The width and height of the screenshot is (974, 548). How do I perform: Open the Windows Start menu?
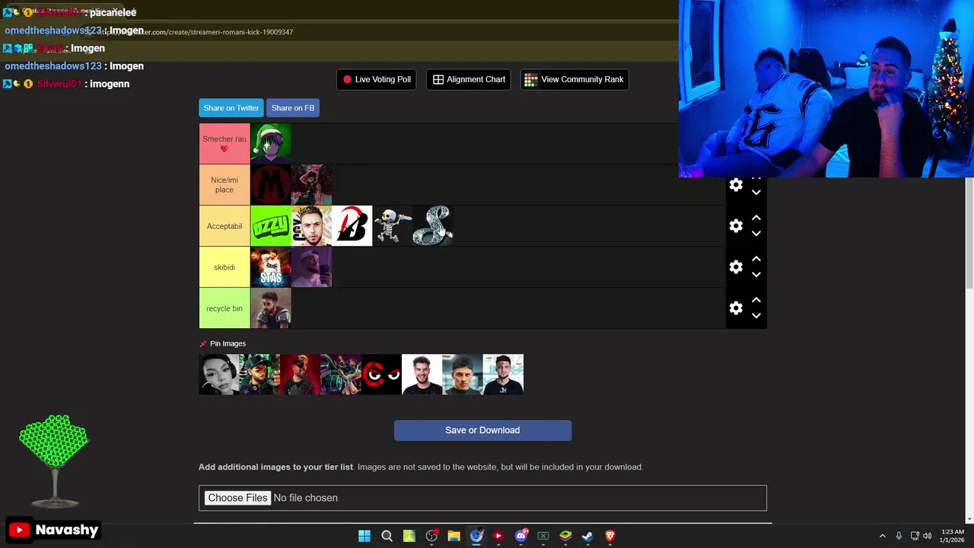(x=364, y=536)
